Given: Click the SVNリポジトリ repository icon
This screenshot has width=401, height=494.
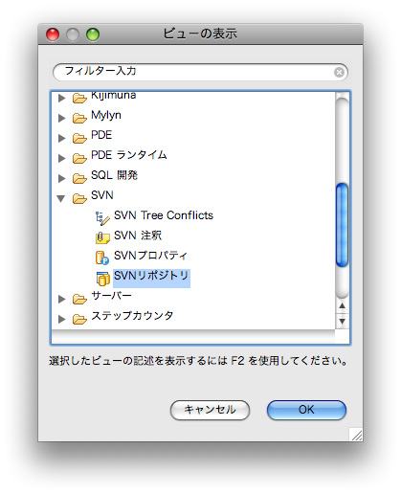Looking at the screenshot, I should point(102,278).
